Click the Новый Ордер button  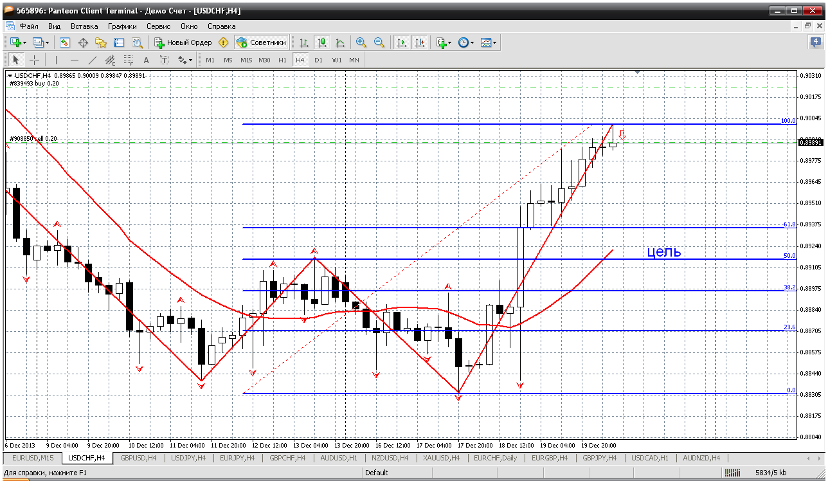coord(183,42)
